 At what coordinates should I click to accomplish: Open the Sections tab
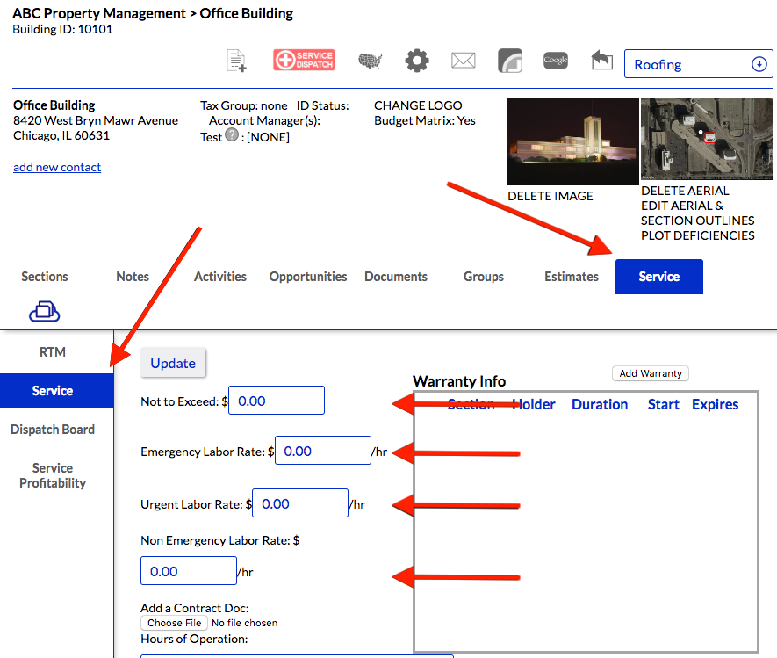coord(45,277)
